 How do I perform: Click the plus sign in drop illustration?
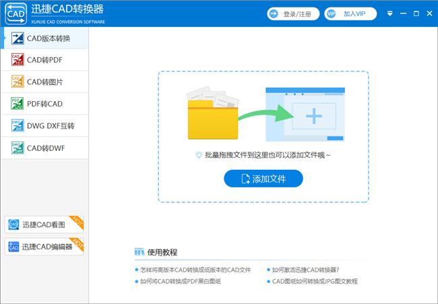click(x=314, y=116)
